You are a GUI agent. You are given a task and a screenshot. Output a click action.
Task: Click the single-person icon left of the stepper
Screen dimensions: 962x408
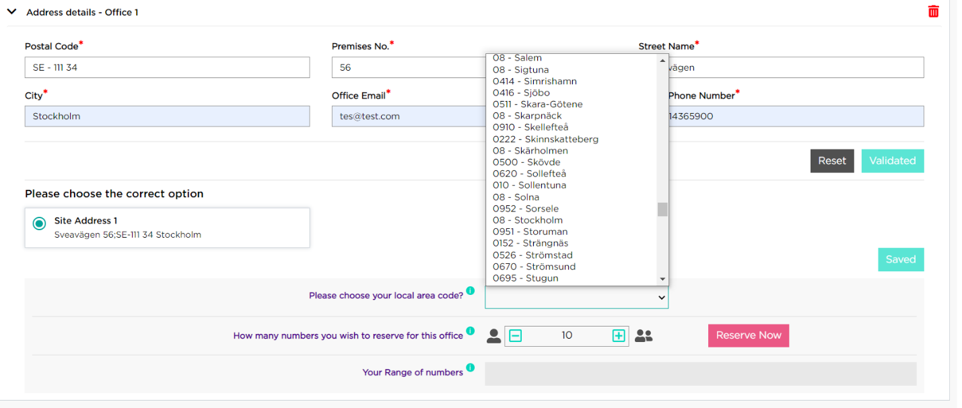tap(493, 335)
